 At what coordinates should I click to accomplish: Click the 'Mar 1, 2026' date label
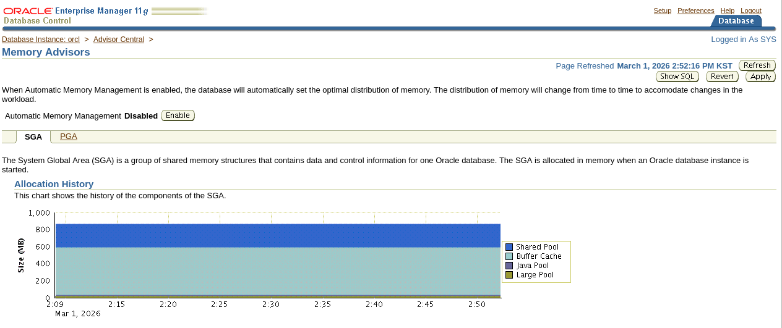pos(77,313)
